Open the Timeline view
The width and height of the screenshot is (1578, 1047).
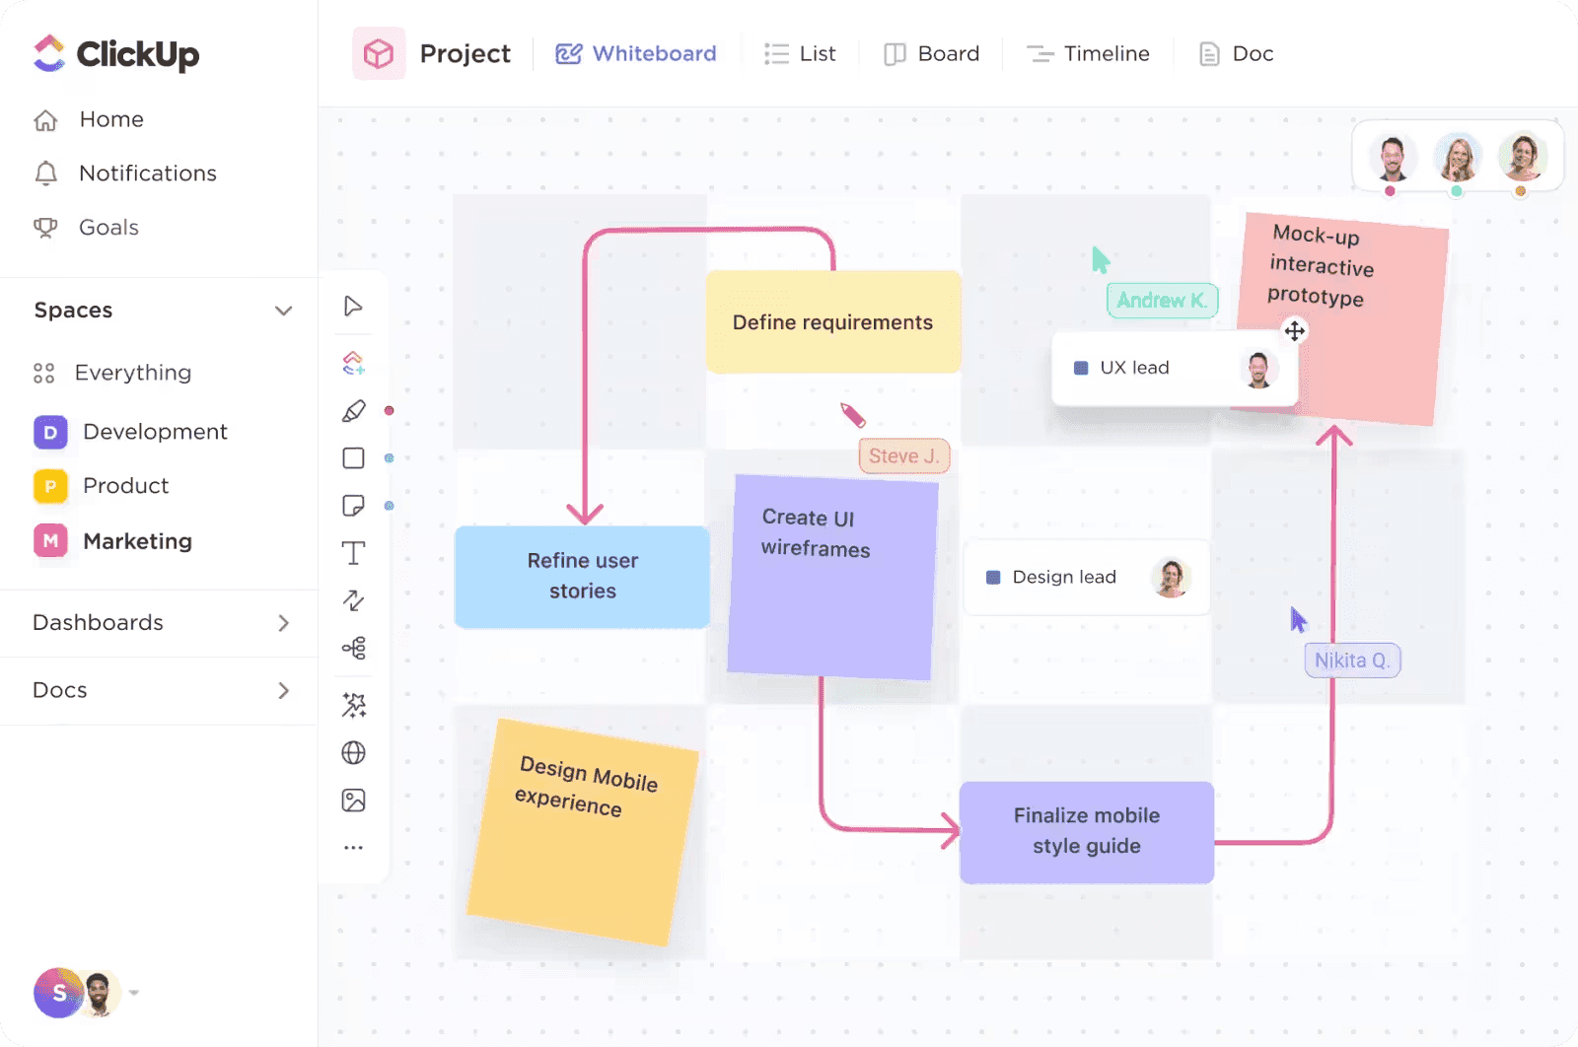tap(1088, 53)
